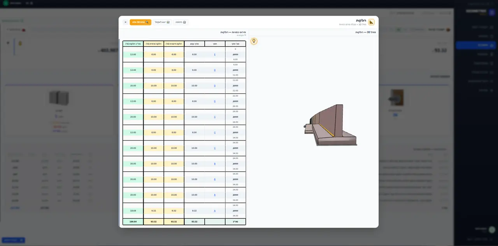Click the סה"כ label in the summary row
The width and height of the screenshot is (498, 246).
(x=235, y=221)
